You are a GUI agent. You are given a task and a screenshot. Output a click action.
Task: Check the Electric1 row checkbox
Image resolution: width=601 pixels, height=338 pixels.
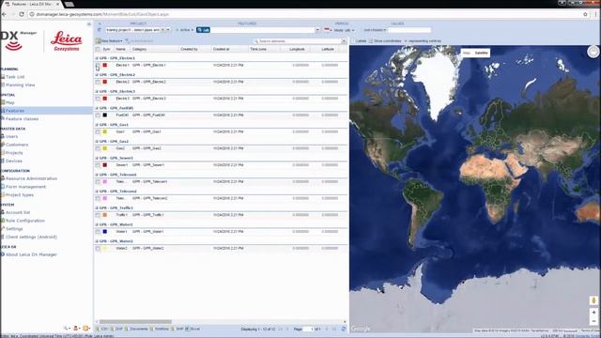pyautogui.click(x=98, y=66)
